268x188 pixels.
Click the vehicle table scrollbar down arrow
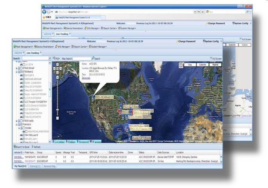tap(221, 161)
